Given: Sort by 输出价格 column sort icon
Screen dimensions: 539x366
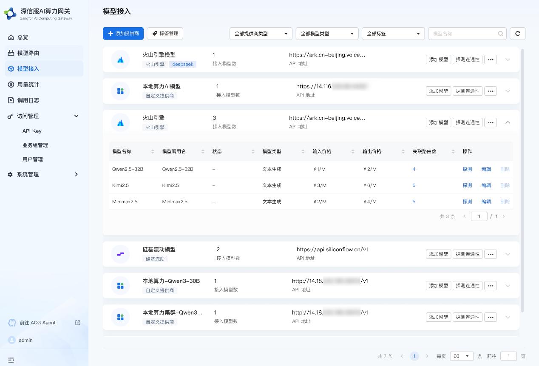Looking at the screenshot, I should pos(403,152).
